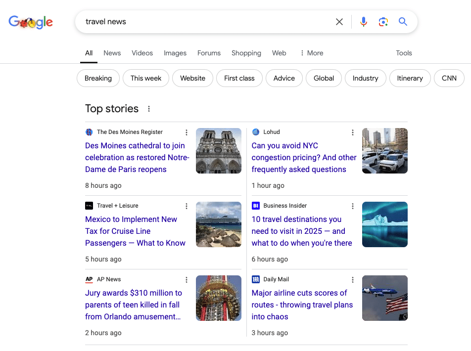
Task: Apply the Itinerary filter chip
Action: point(410,79)
